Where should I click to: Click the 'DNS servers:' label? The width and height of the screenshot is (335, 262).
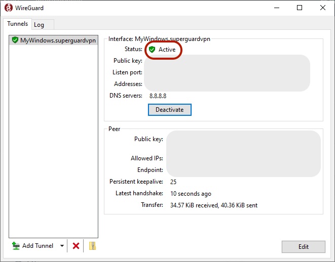[x=126, y=96]
